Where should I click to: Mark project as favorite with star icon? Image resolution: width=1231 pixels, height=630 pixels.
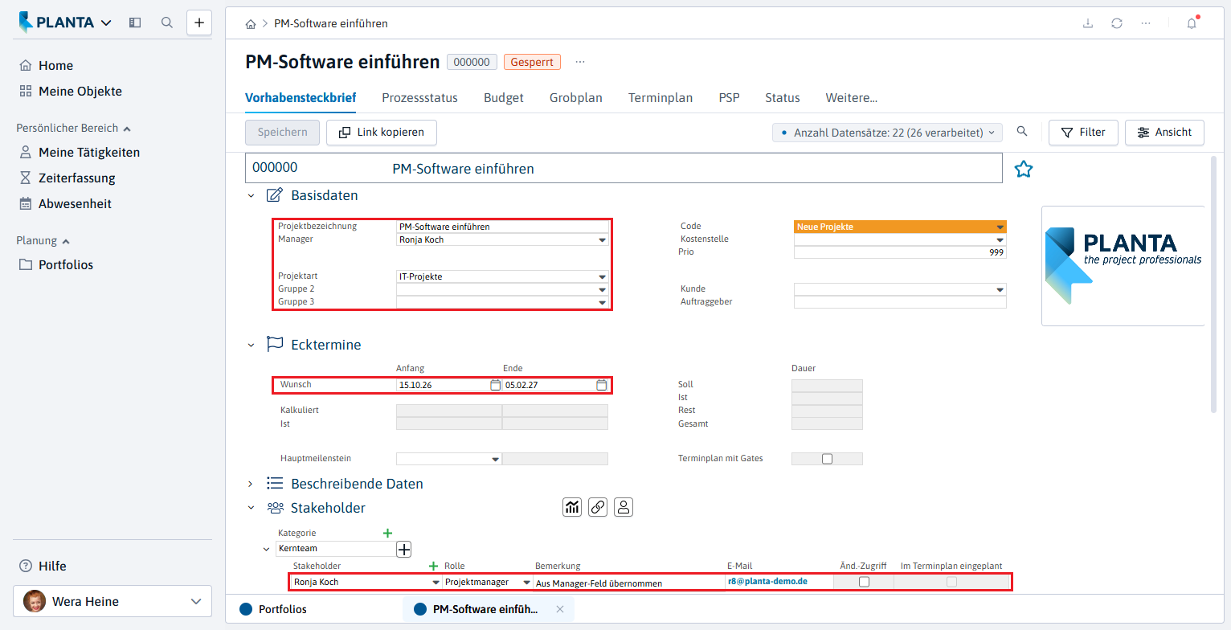(x=1023, y=169)
